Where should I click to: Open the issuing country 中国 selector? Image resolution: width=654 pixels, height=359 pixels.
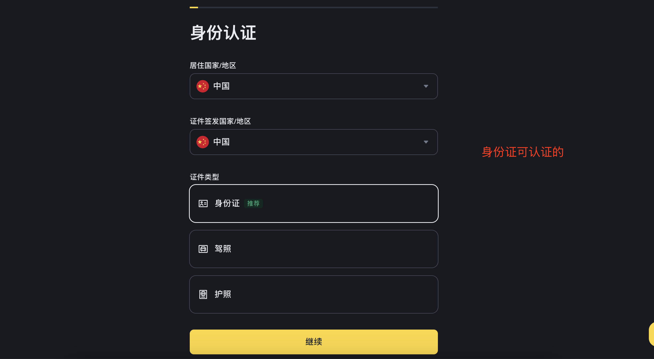314,142
